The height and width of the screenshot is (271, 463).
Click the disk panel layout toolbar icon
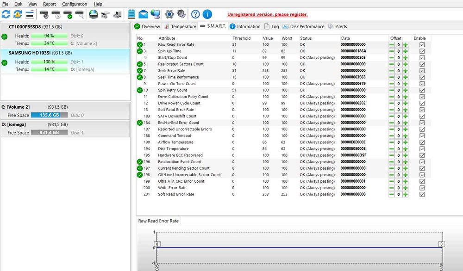(30, 14)
